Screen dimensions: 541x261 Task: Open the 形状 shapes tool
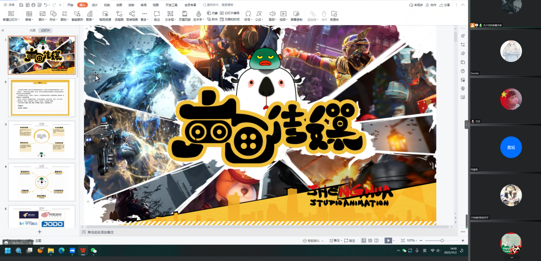click(53, 16)
